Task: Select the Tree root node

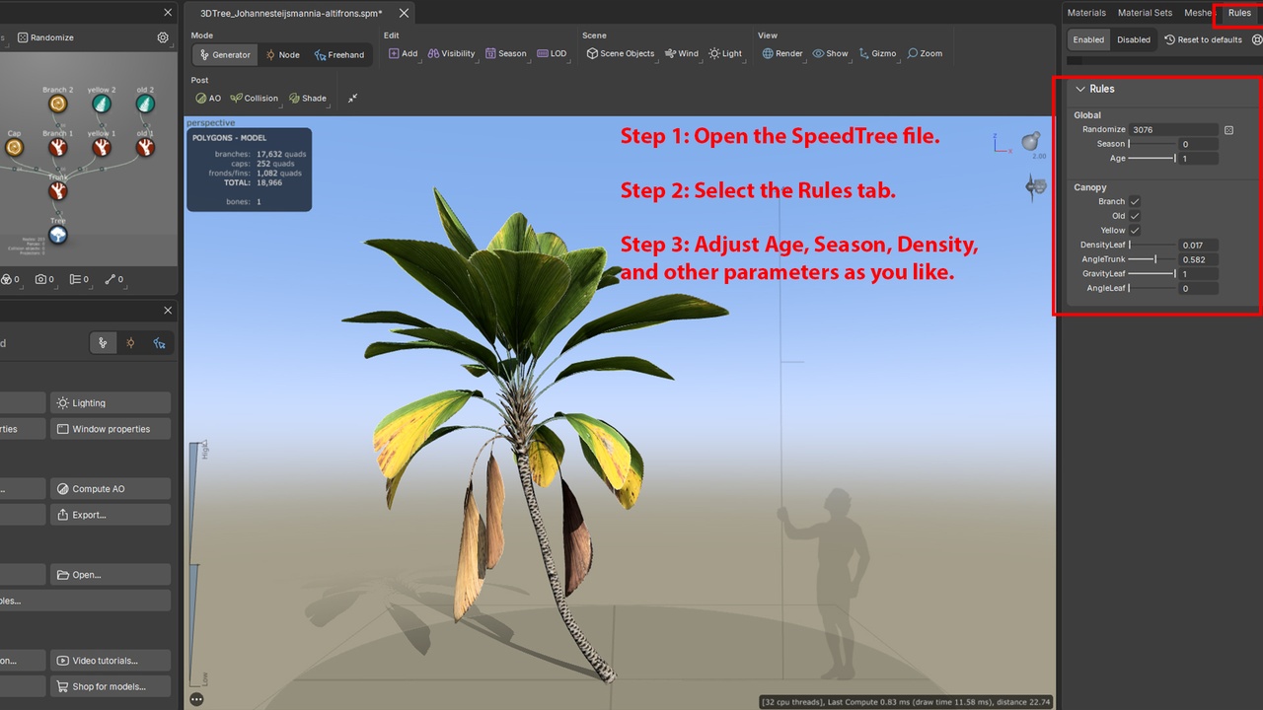Action: tap(57, 235)
